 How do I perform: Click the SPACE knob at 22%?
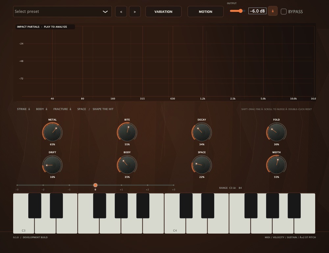[x=202, y=165]
